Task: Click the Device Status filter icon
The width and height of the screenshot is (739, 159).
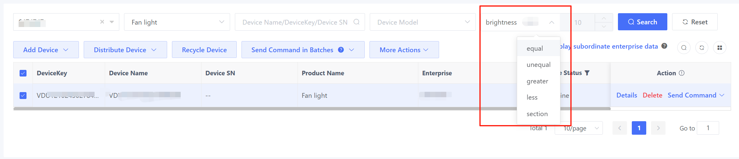Action: pyautogui.click(x=587, y=73)
